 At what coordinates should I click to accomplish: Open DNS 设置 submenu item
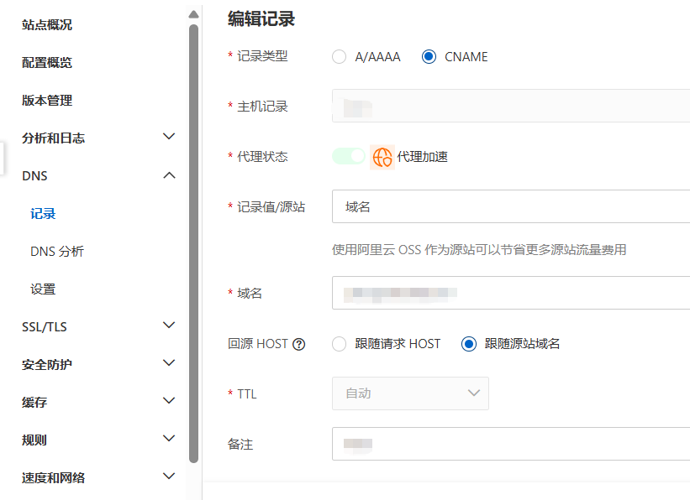[x=43, y=289]
